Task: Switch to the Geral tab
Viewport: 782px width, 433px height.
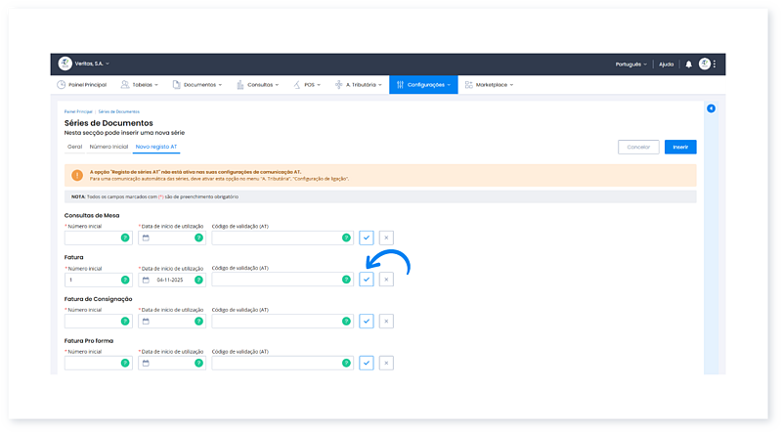Action: coord(74,147)
